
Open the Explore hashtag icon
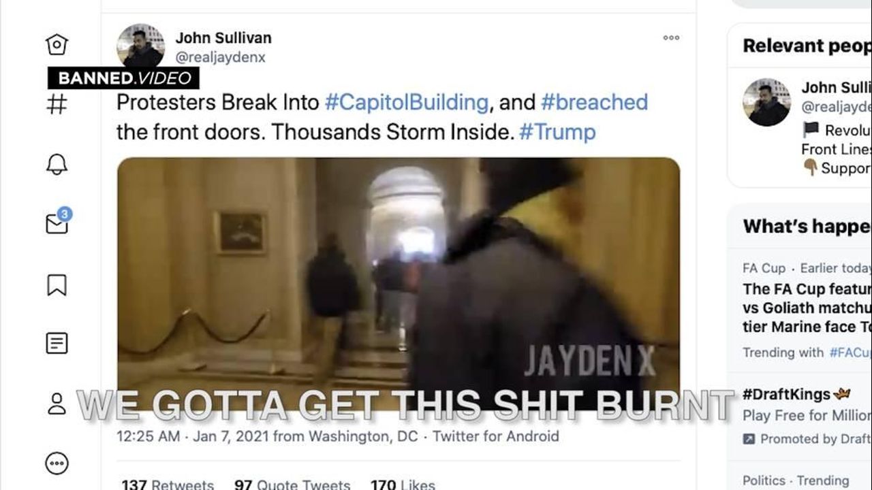57,104
